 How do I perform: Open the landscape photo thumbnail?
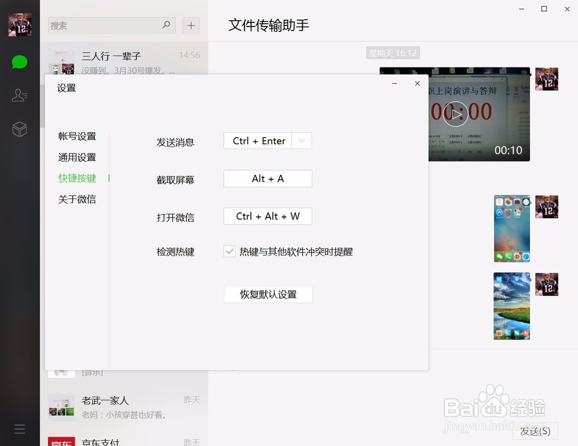[512, 305]
